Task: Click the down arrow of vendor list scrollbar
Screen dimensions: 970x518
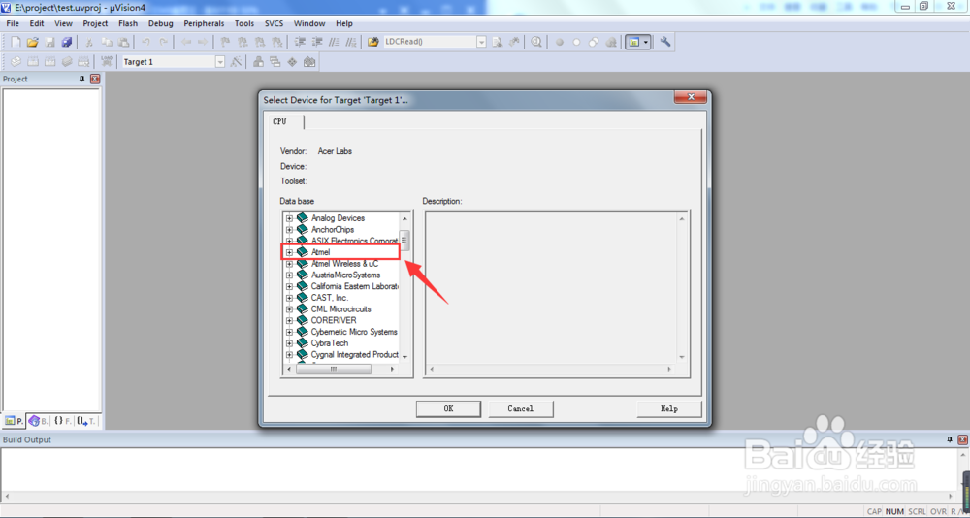Action: tap(404, 357)
